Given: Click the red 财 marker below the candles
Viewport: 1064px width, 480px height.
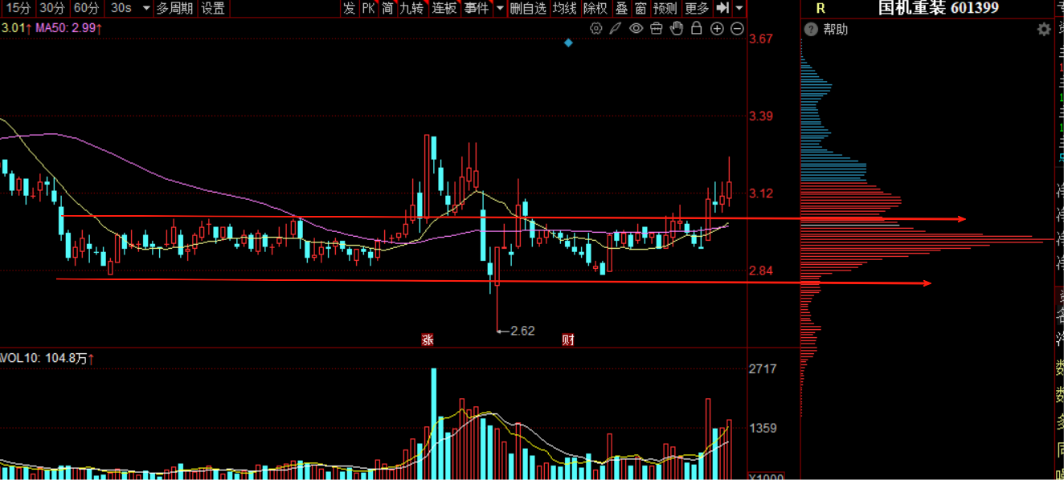Looking at the screenshot, I should coord(567,340).
